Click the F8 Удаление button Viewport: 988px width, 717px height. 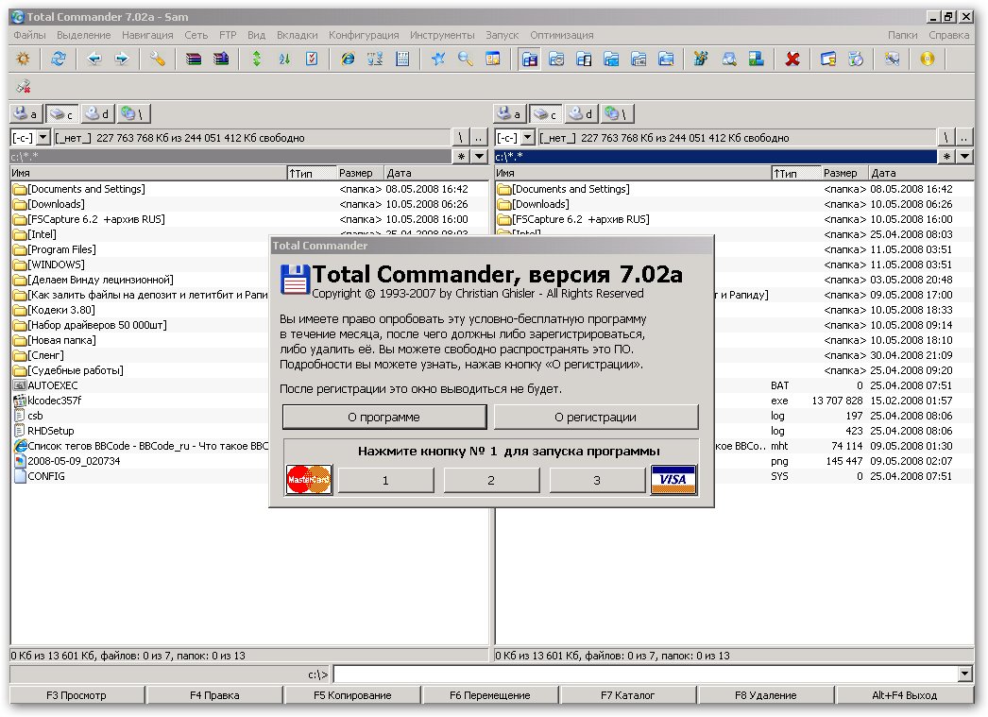[x=766, y=695]
